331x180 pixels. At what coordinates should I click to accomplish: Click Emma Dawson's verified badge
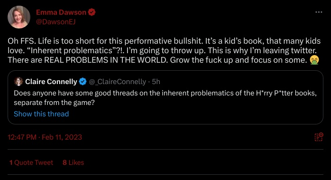92,12
